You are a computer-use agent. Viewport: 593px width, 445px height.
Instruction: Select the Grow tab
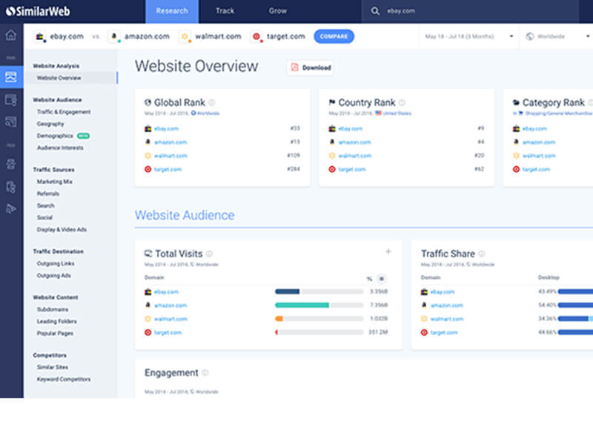(277, 11)
